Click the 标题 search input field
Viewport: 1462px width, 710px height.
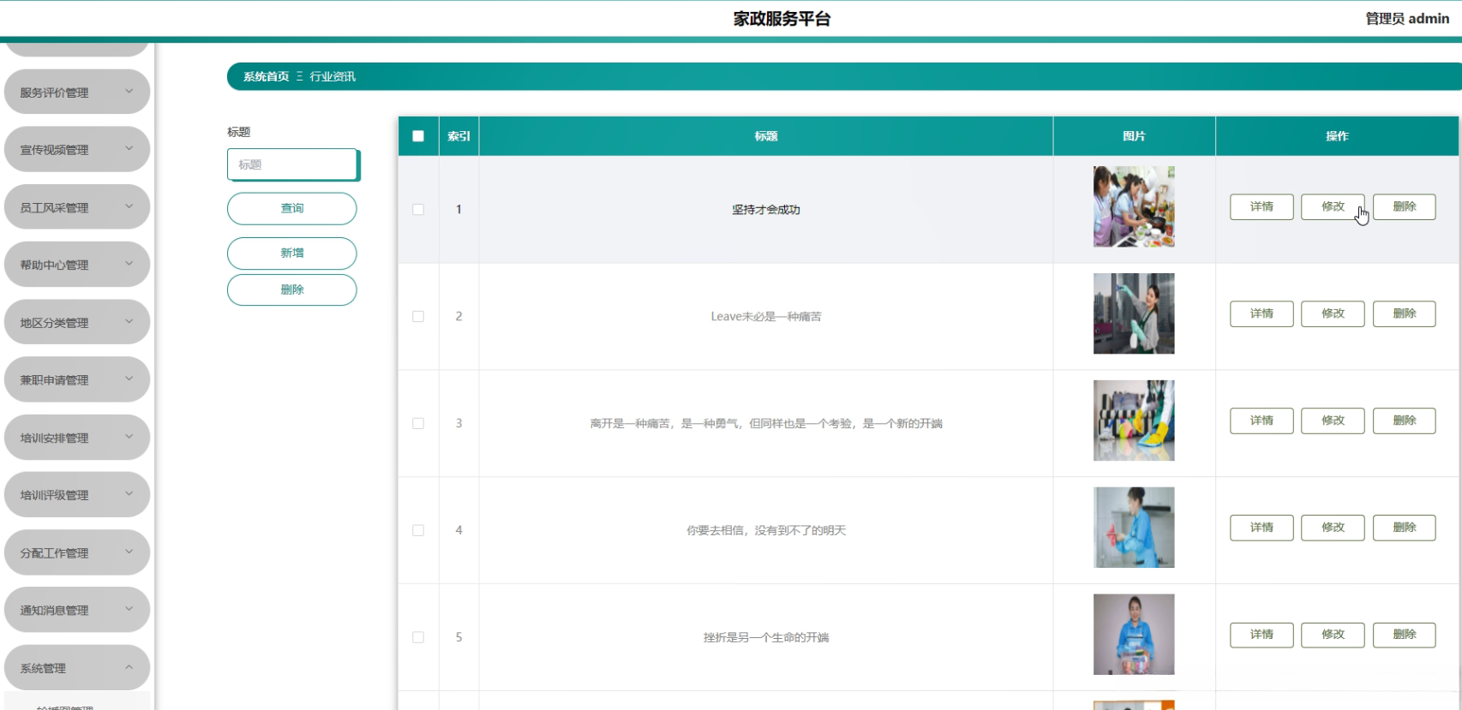coord(292,164)
